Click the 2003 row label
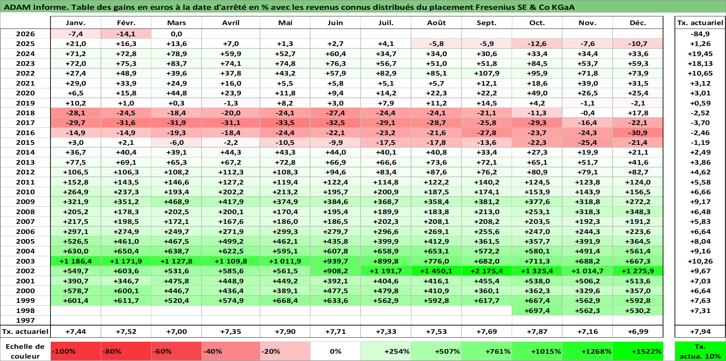 (x=25, y=261)
